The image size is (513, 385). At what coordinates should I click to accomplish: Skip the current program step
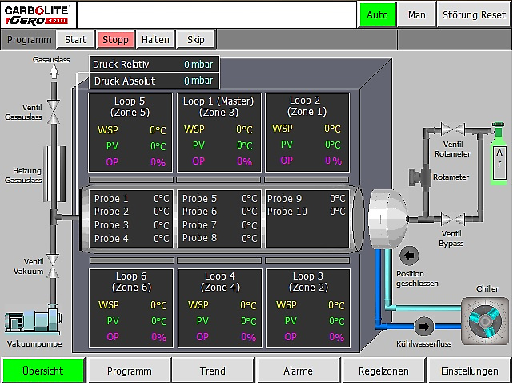[195, 39]
